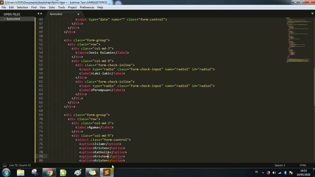Open the Selection menu
This screenshot has height=177, width=315.
click(x=22, y=7)
